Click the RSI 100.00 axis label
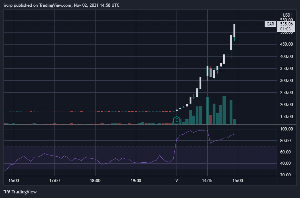The height and width of the screenshot is (198, 300). pyautogui.click(x=287, y=129)
